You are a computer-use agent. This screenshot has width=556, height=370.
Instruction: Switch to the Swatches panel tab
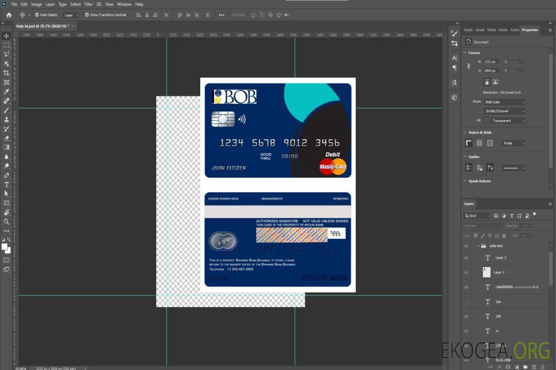point(468,30)
